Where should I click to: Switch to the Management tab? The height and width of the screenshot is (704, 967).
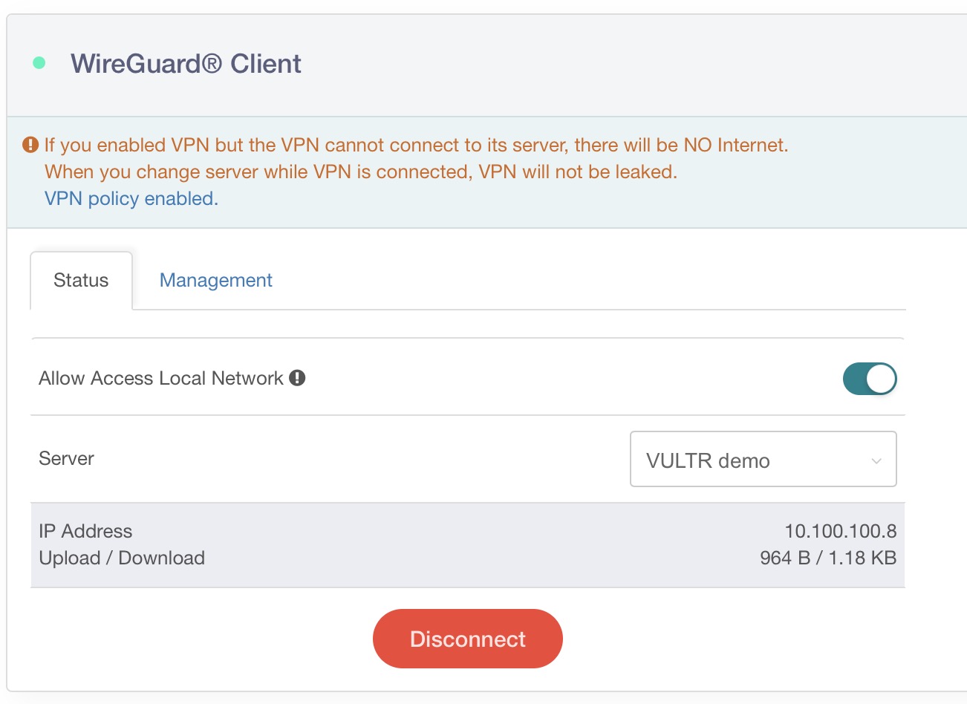[x=215, y=280]
